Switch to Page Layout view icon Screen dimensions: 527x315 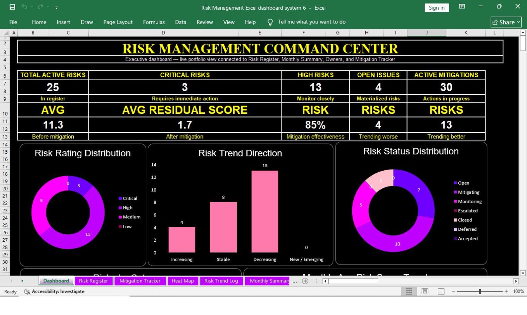point(425,291)
